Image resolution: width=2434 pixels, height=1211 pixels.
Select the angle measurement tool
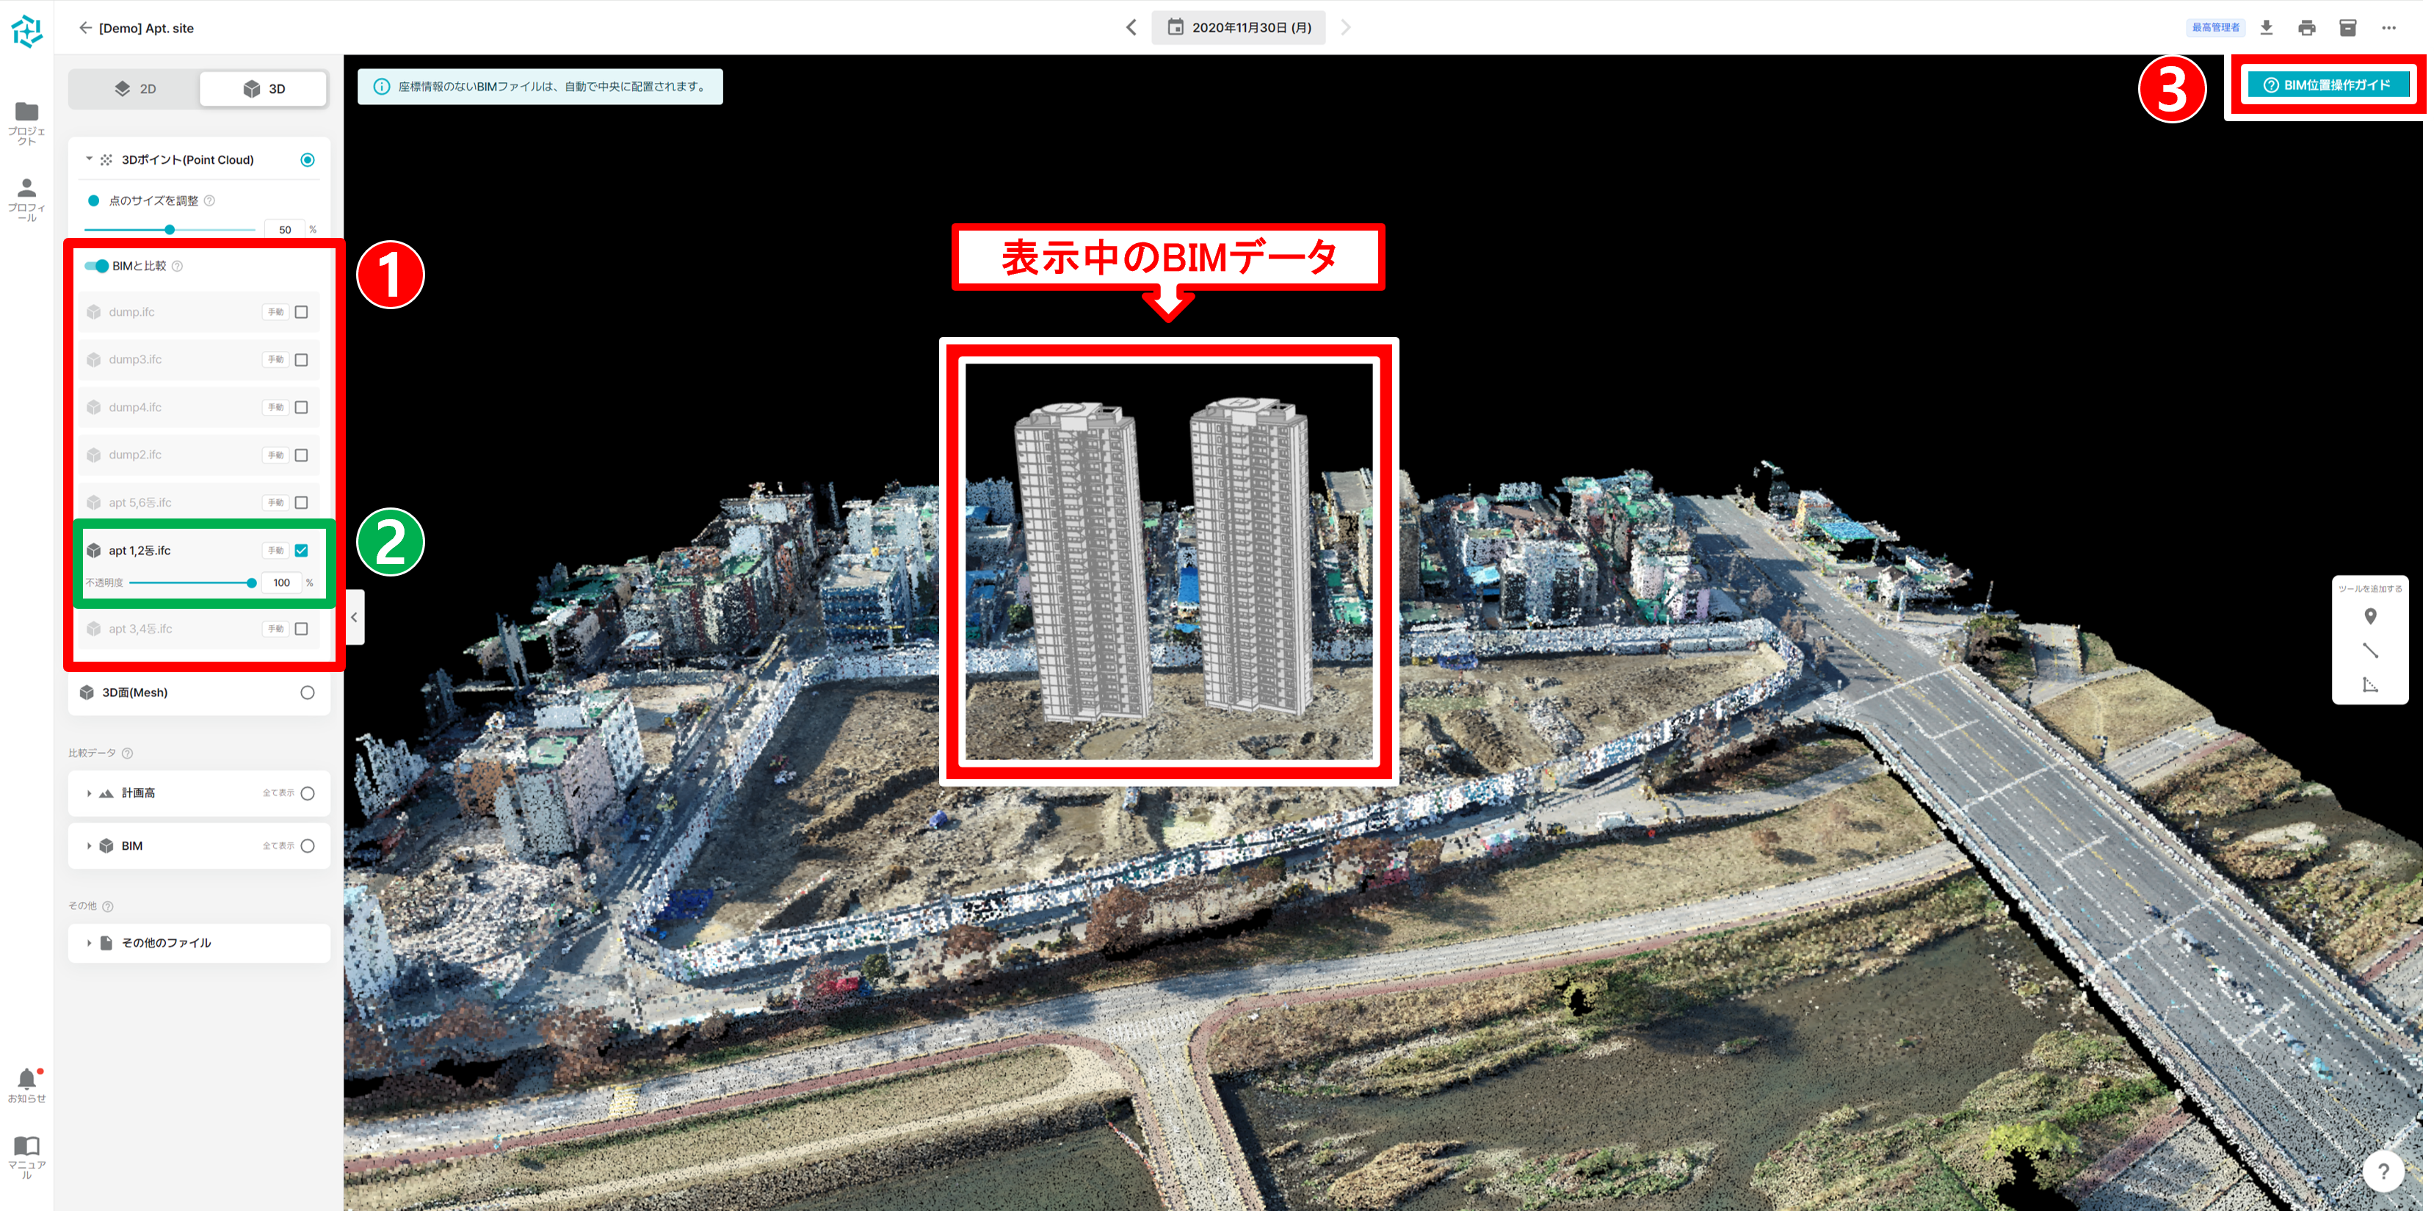click(2369, 684)
